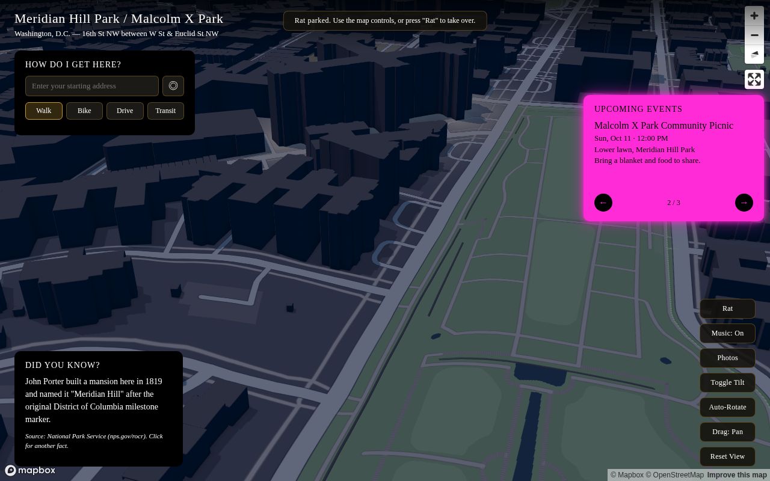Go to previous upcoming event
770x481 pixels.
click(x=603, y=203)
